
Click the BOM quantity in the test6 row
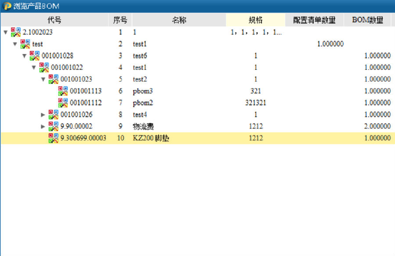(377, 56)
